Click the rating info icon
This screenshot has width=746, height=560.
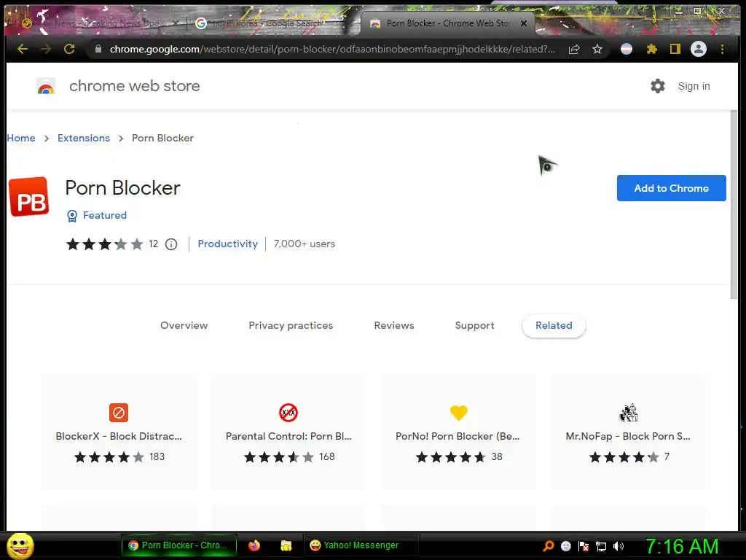(x=171, y=244)
